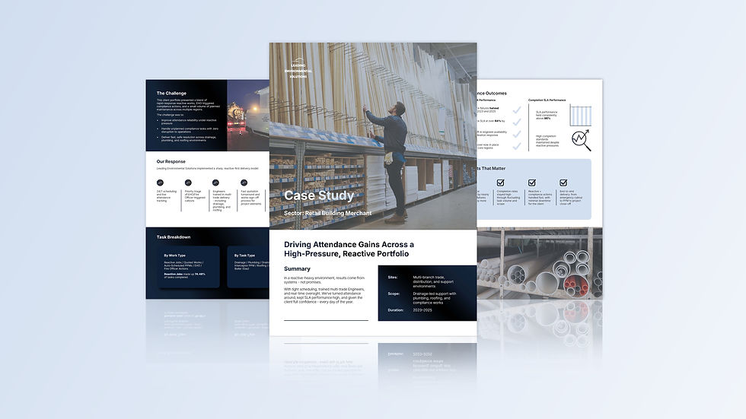Screen dimensions: 746x419
Task: Click the 'Drainage-led support' scope value
Action: [x=435, y=298]
